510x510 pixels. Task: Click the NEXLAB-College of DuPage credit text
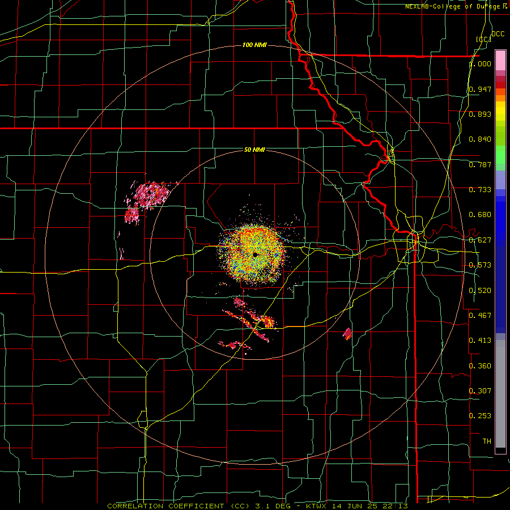click(x=454, y=6)
